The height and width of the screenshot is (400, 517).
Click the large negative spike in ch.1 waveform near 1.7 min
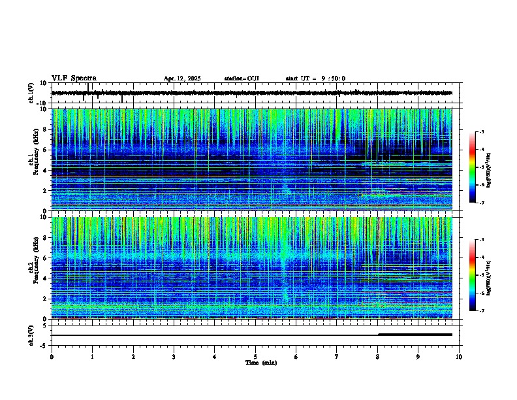[122, 98]
